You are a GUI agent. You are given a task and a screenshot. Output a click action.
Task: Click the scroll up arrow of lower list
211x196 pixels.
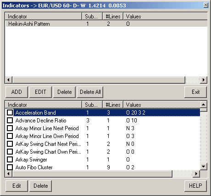click(203, 105)
